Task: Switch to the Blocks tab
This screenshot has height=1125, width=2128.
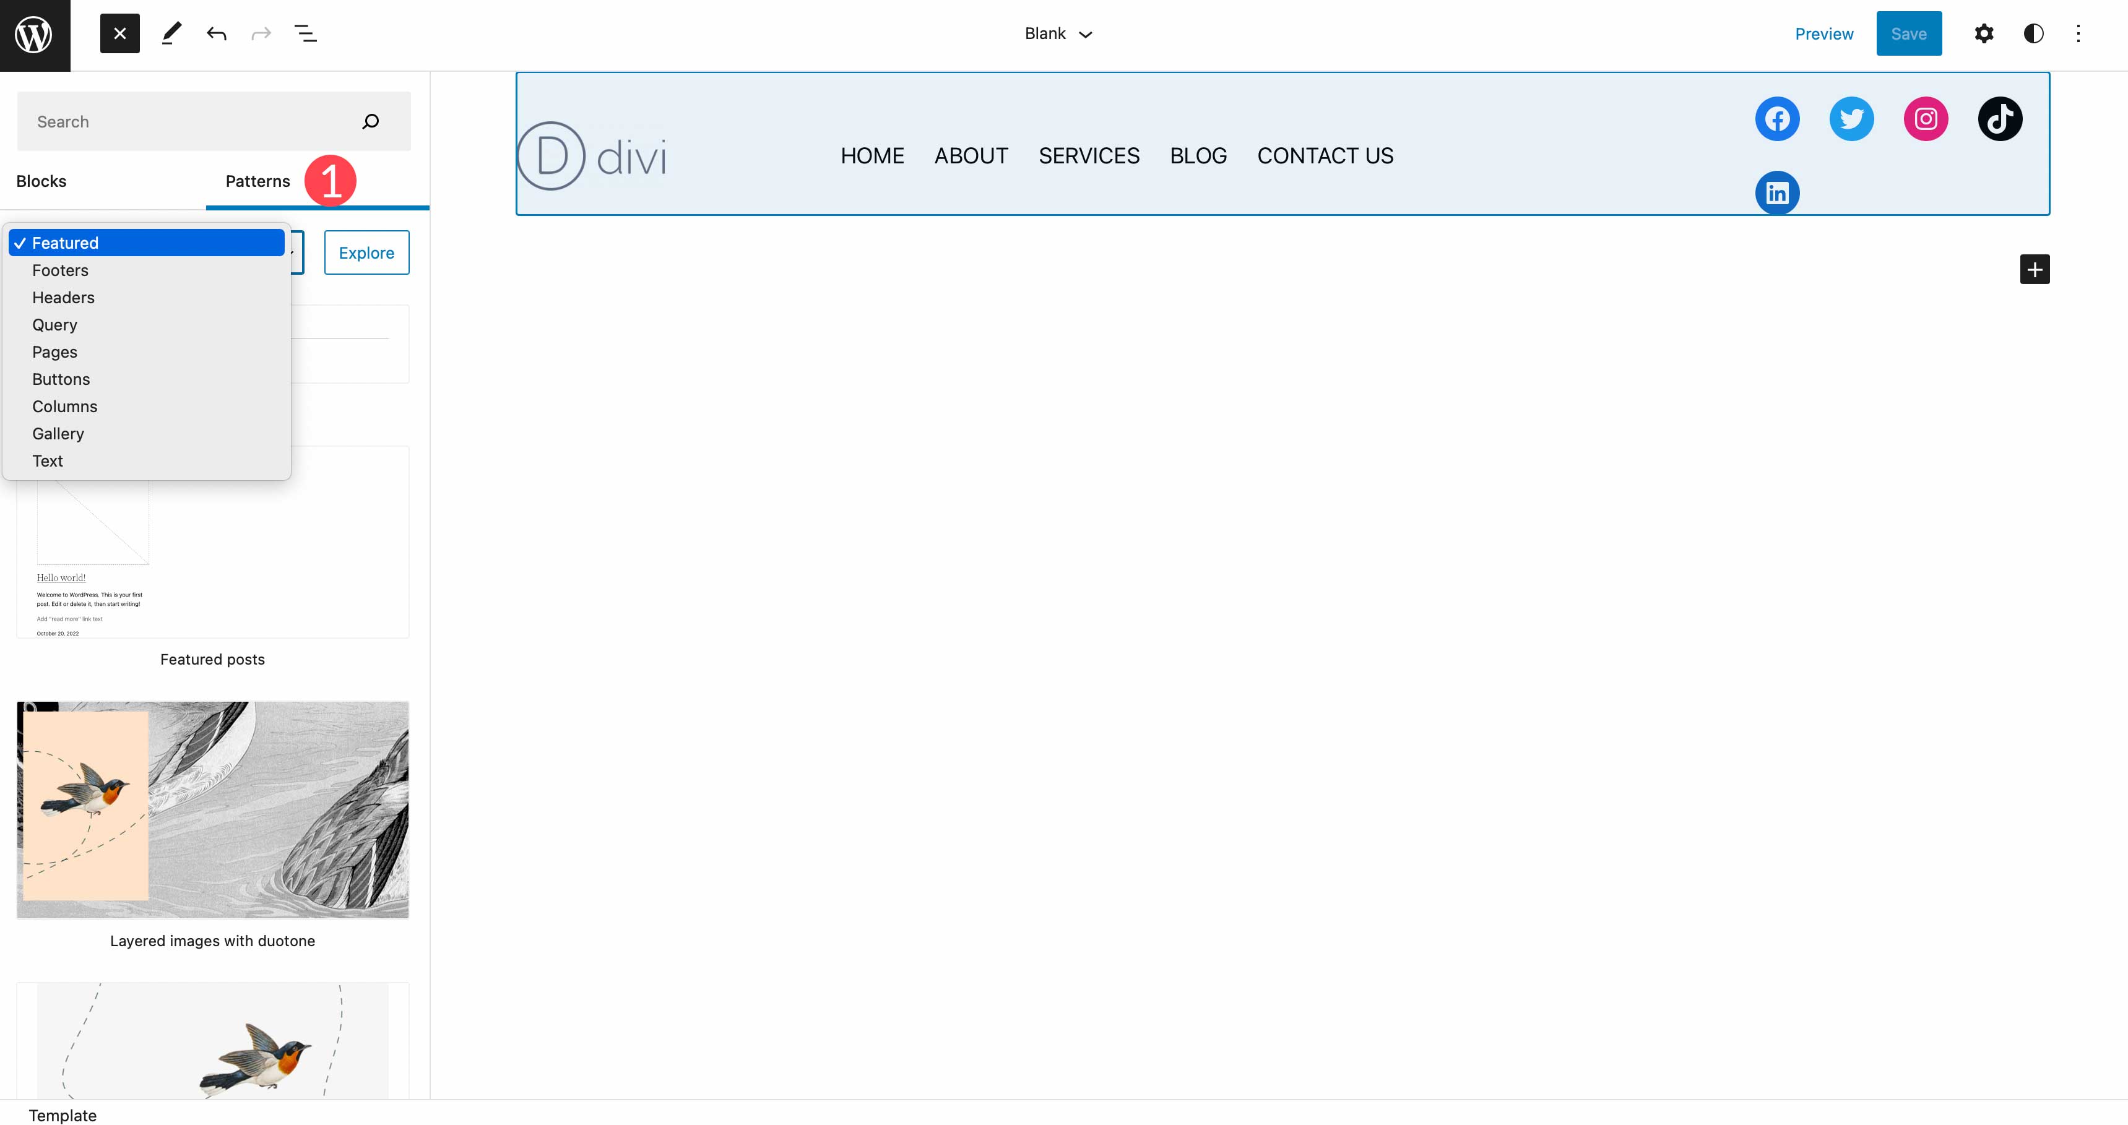Action: (x=41, y=181)
